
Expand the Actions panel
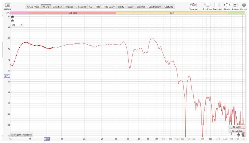[235, 5]
